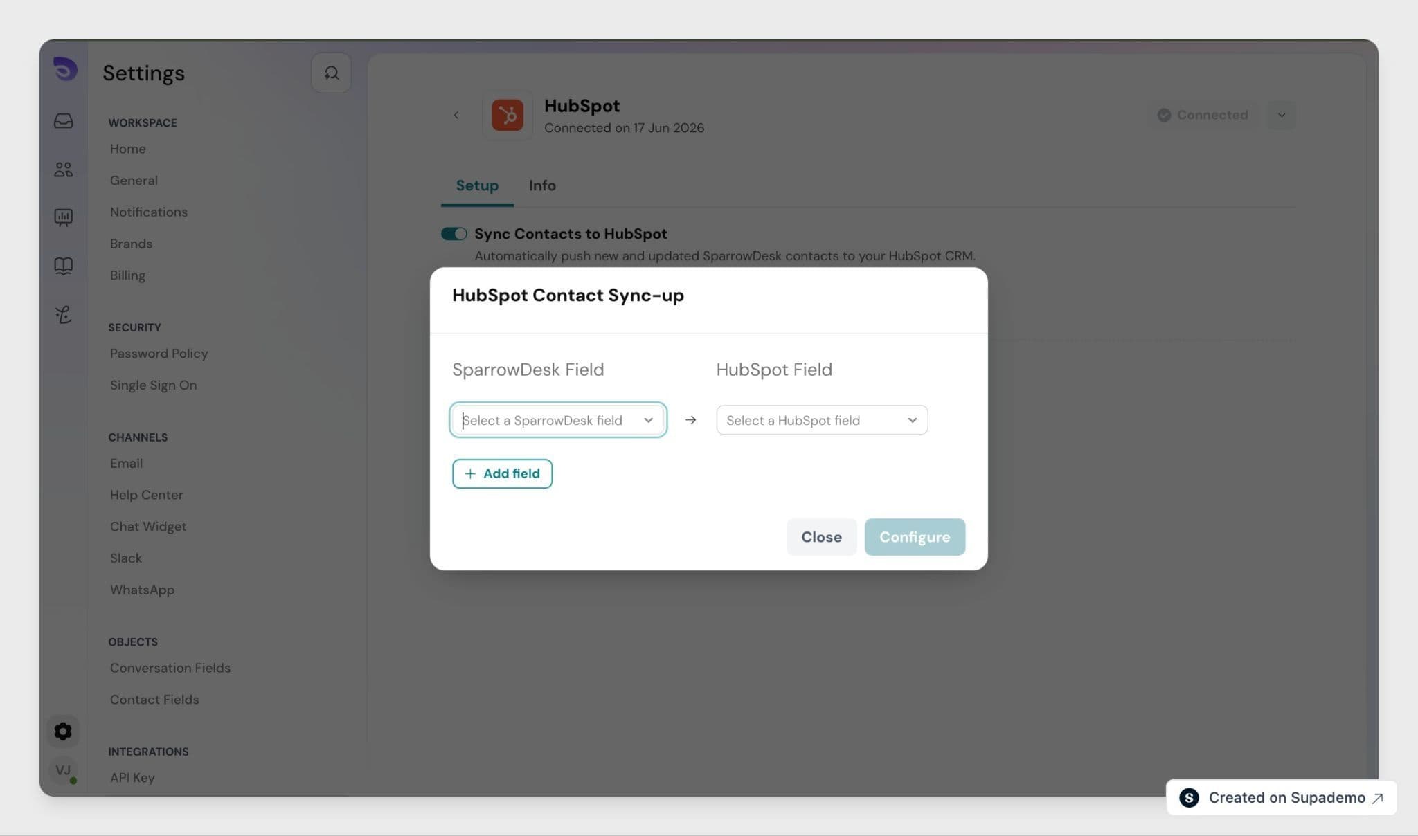Open the knowledge base book icon
Viewport: 1418px width, 836px height.
coord(64,266)
